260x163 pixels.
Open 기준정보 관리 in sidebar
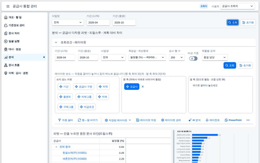24,25
